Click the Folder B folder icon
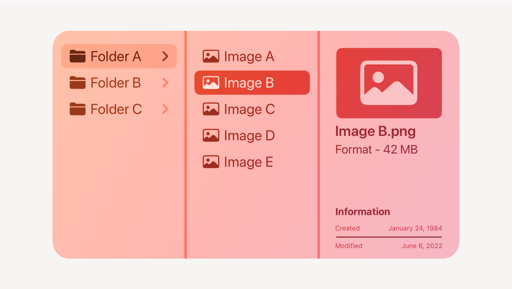Viewport: 512px width, 289px height. pos(77,83)
